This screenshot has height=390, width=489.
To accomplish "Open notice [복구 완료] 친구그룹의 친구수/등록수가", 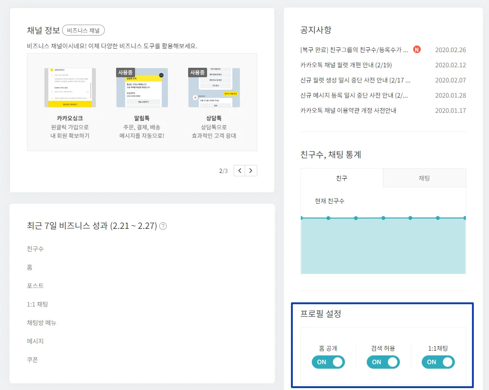I will [354, 50].
